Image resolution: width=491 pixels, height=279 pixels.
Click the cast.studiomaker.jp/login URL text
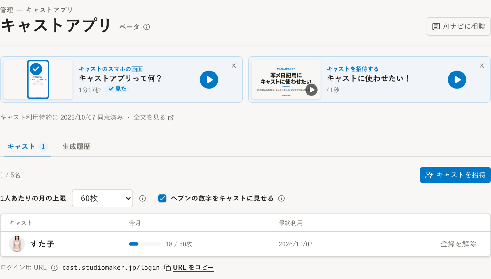111,268
